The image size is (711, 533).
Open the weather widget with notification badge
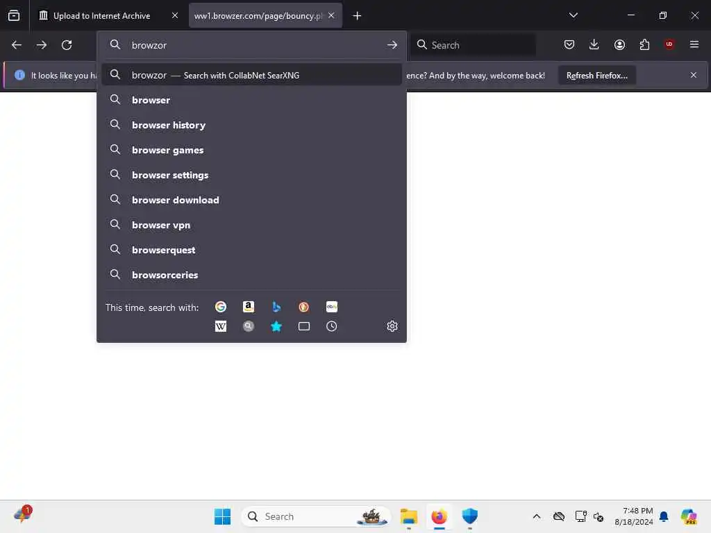[23, 514]
